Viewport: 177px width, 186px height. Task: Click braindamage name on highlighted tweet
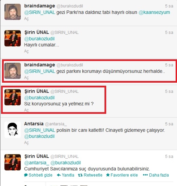tap(39, 65)
